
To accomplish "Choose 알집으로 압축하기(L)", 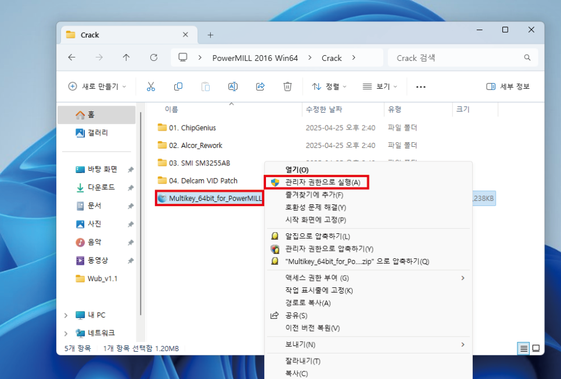I will tap(368, 236).
